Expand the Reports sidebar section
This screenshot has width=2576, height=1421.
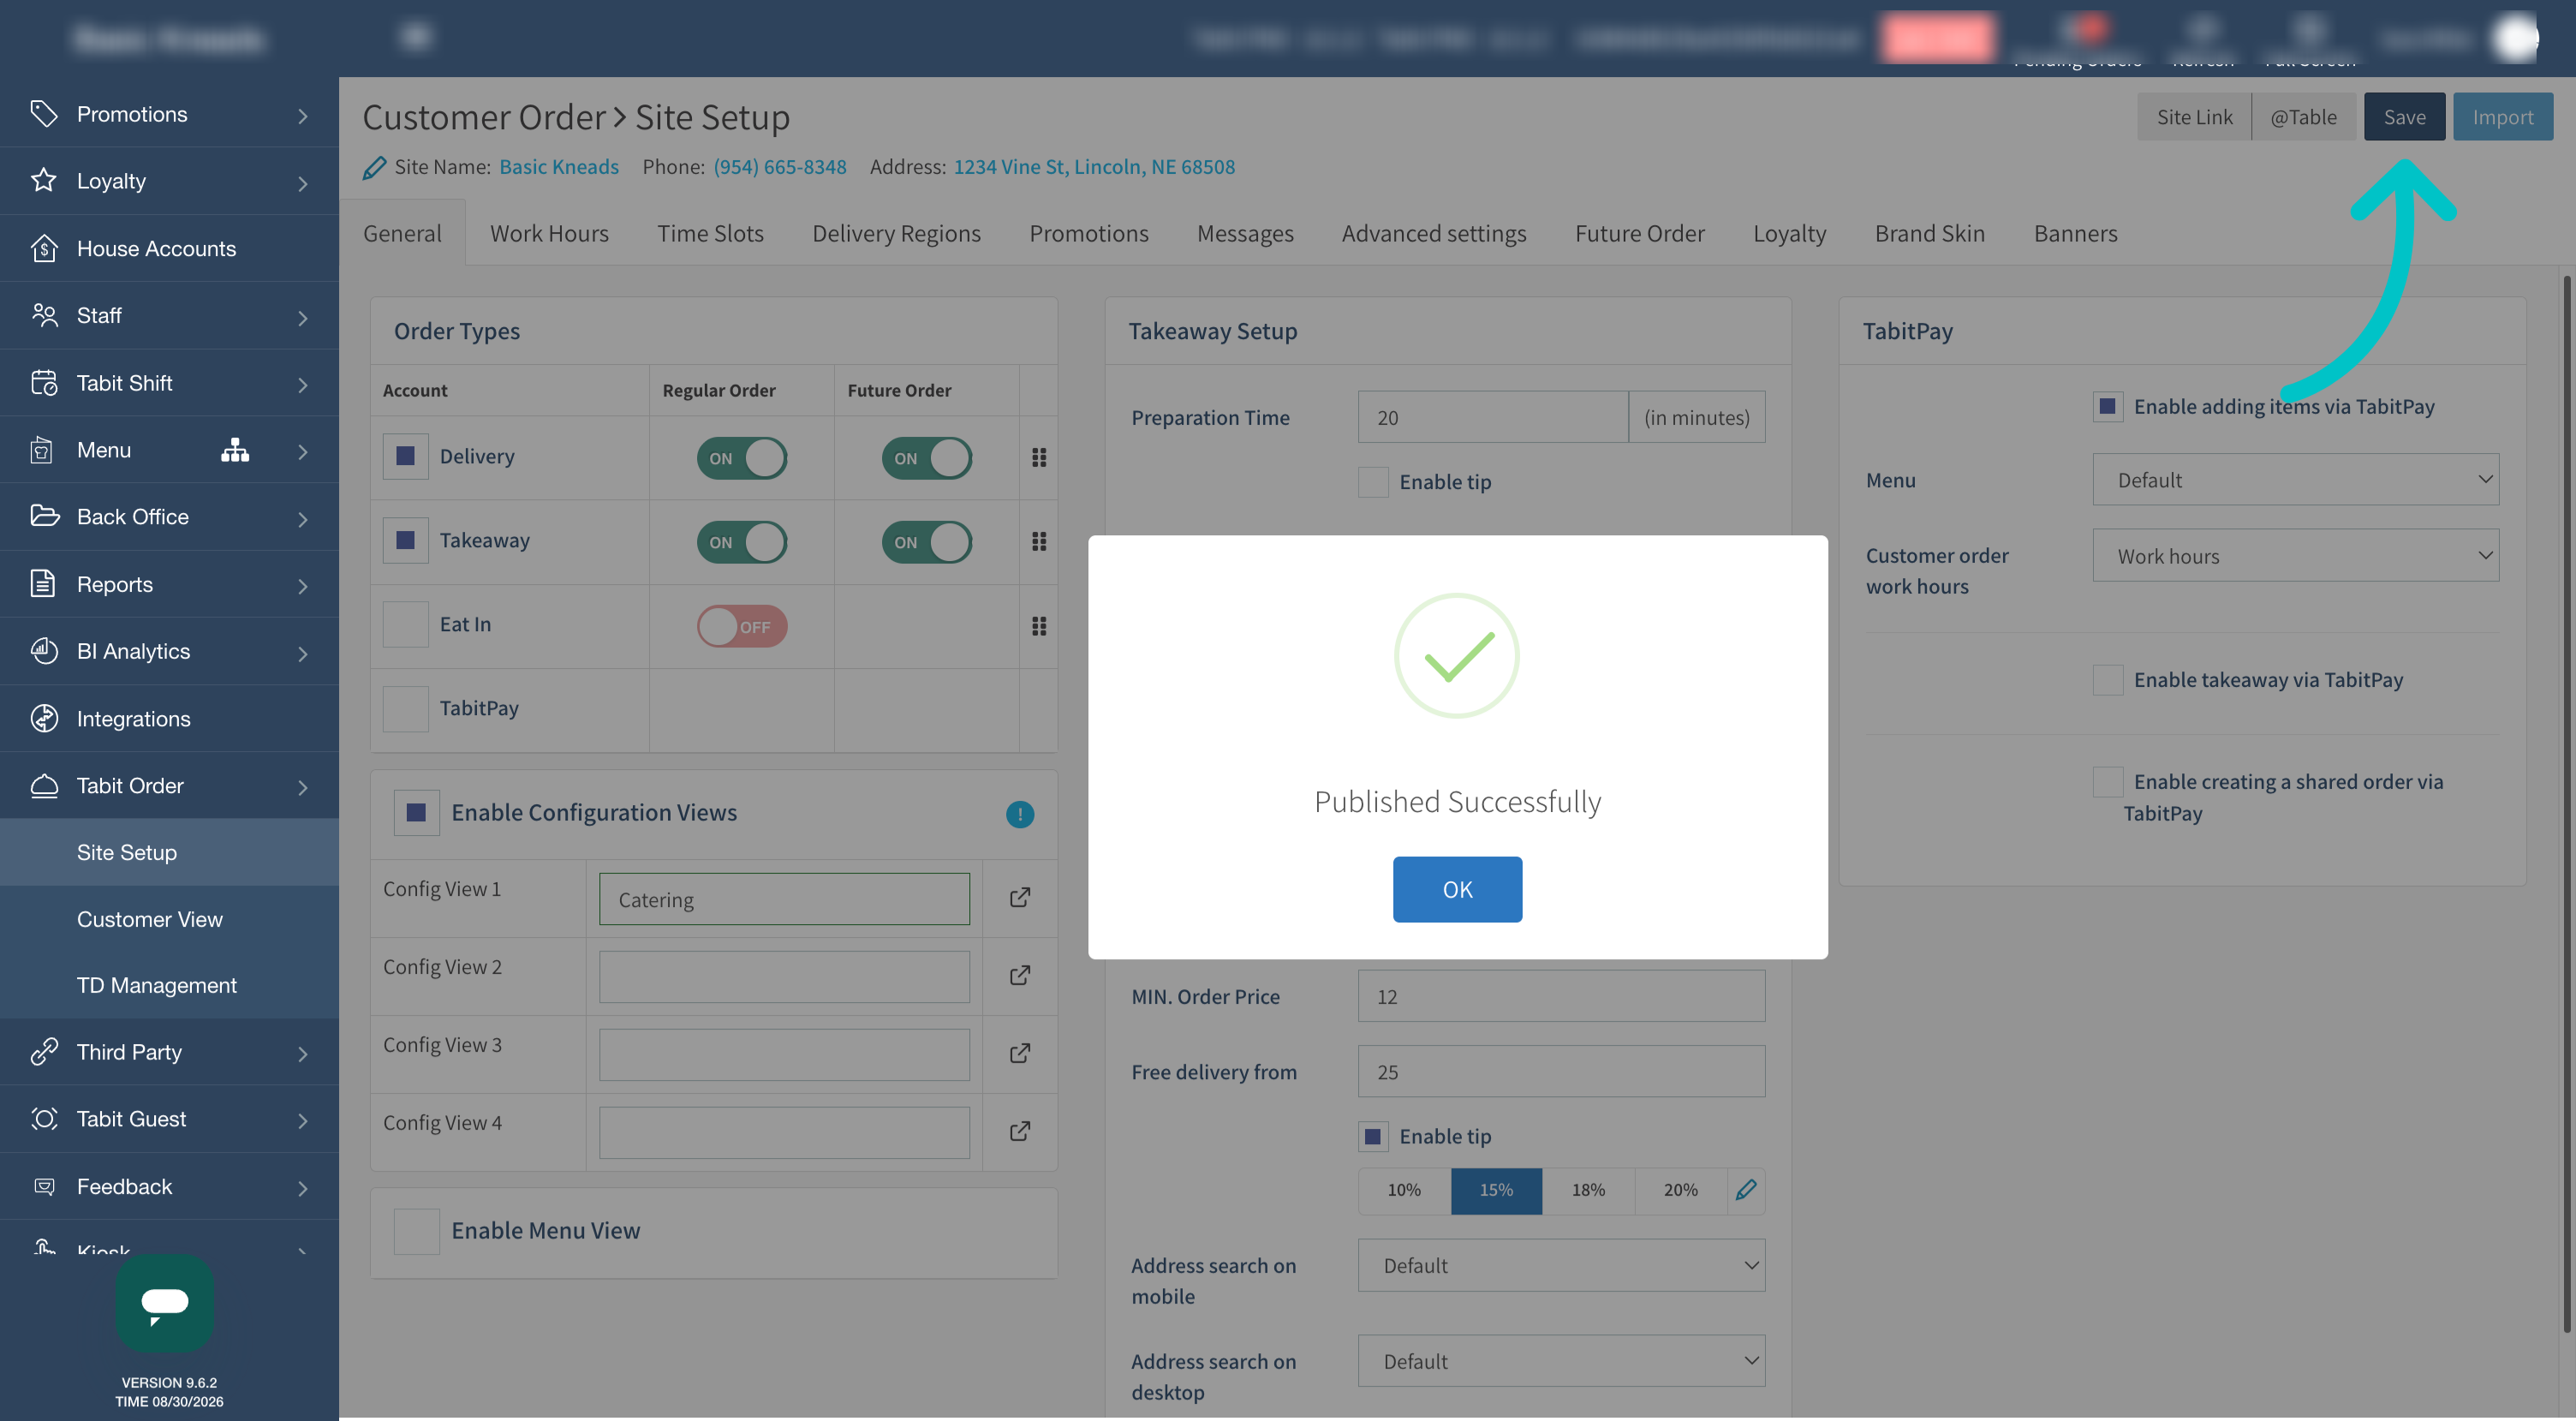[x=169, y=584]
